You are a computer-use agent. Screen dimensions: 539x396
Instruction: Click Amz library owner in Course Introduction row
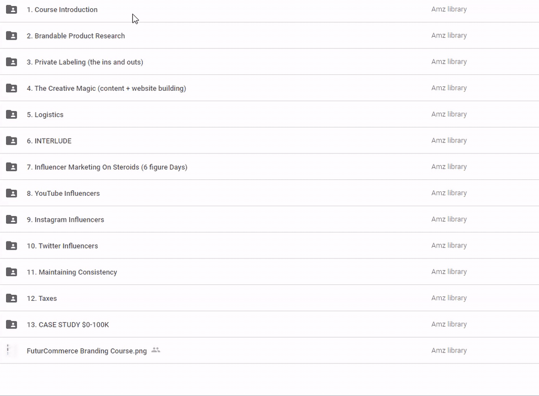pyautogui.click(x=449, y=9)
